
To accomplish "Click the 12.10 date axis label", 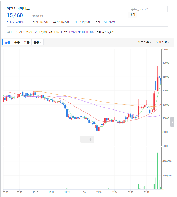I will coord(99,193).
